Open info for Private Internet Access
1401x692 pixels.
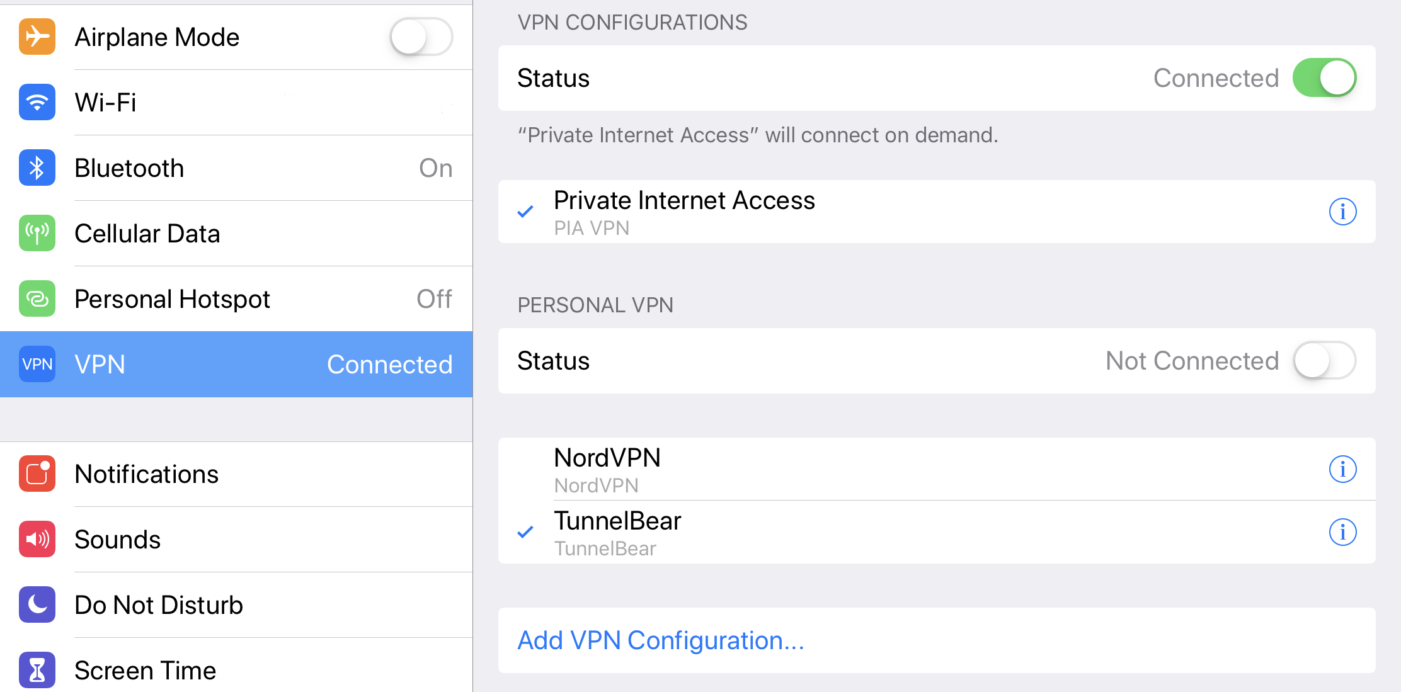tap(1342, 212)
